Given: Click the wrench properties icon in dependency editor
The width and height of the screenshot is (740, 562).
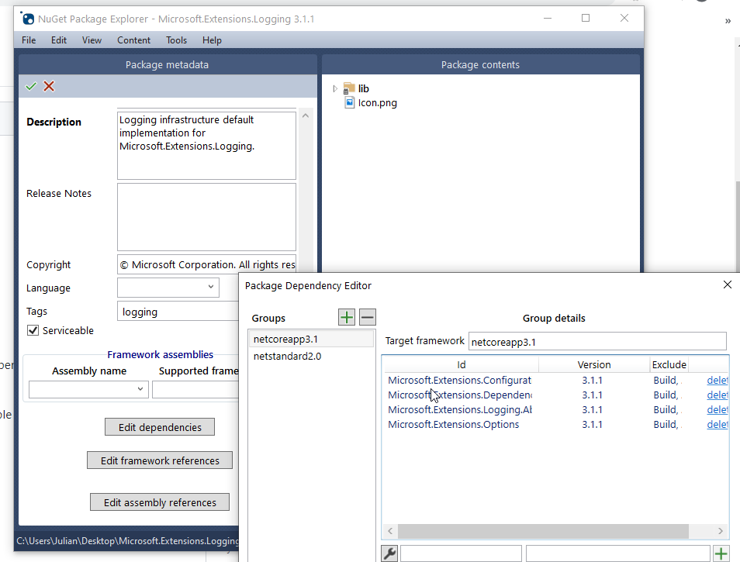Looking at the screenshot, I should click(x=389, y=553).
